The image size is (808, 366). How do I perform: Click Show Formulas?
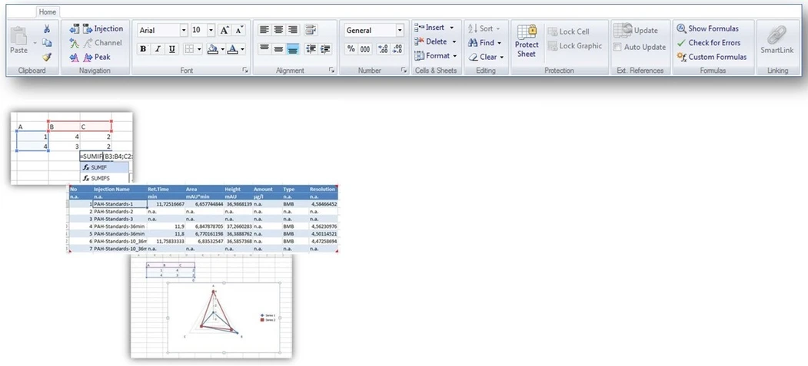click(707, 29)
